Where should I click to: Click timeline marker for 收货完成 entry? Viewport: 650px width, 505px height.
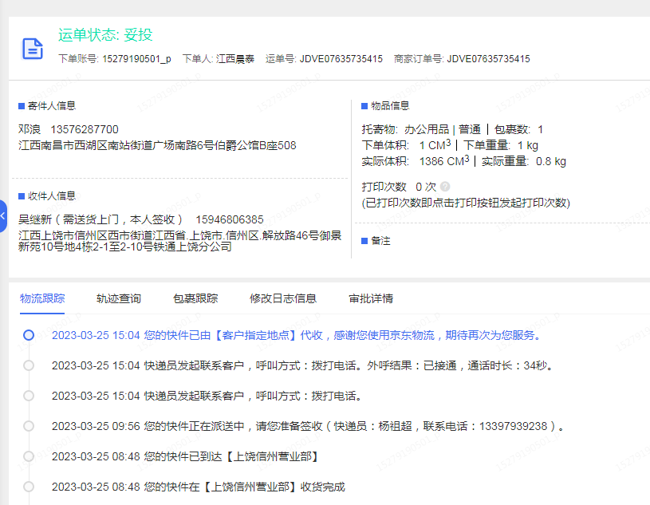29,487
